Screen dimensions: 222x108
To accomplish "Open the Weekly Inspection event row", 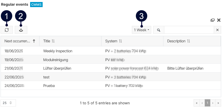I will 111,51.
